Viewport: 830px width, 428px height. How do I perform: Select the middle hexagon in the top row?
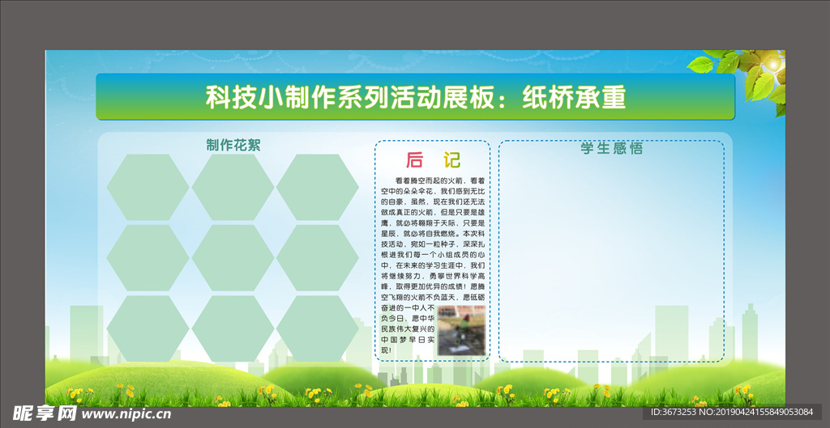(233, 188)
